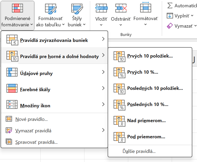The height and width of the screenshot is (162, 197).
Task: Choose Spravovať pravidlá... from the menu
Action: pos(54,142)
